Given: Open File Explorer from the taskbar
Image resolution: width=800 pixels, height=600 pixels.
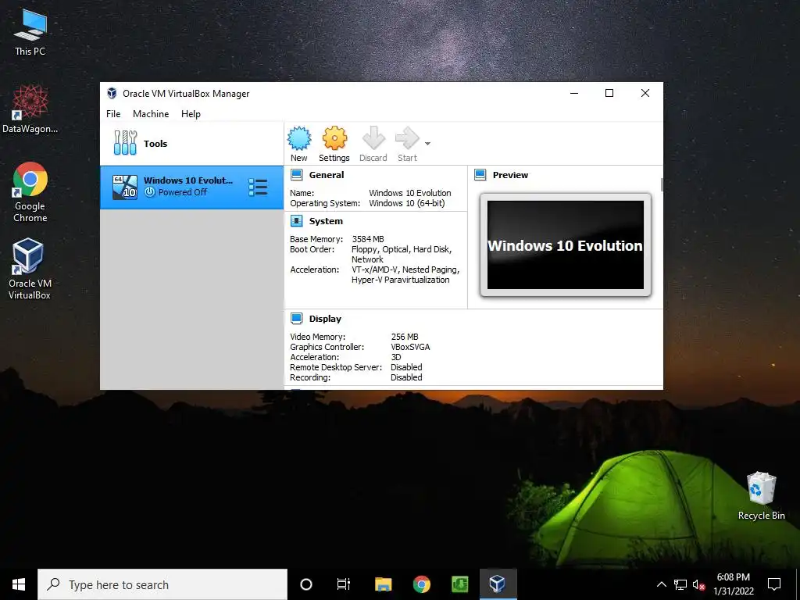Looking at the screenshot, I should [x=383, y=584].
